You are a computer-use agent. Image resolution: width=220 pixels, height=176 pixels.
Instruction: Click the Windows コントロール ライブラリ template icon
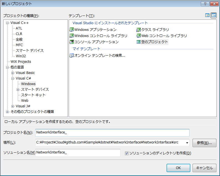71,36
